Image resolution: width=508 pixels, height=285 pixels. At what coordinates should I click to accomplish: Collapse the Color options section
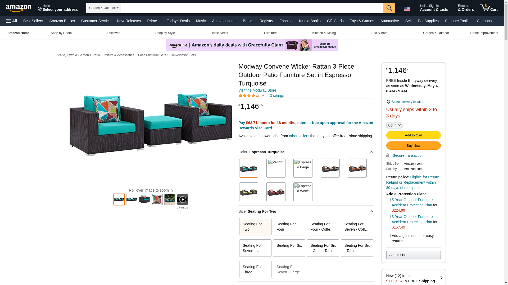coord(371,152)
